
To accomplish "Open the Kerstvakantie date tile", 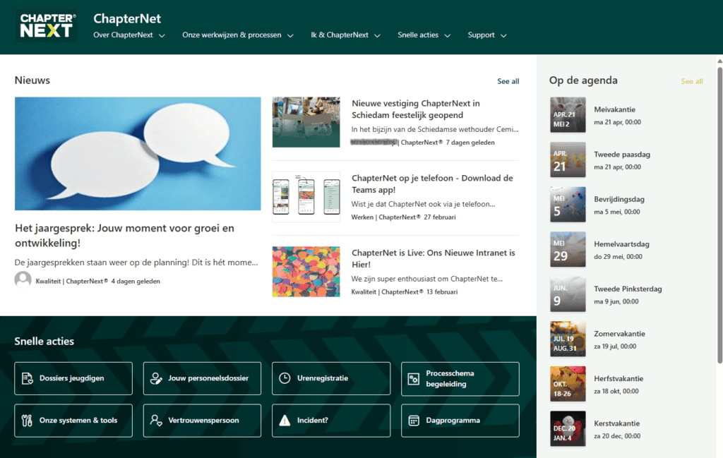I will (568, 428).
